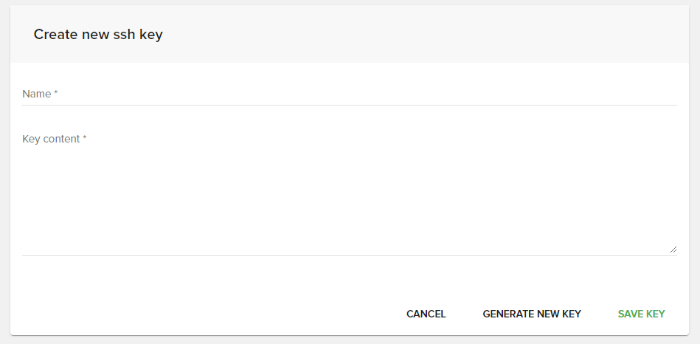Click the required asterisk next to Key content
Viewport: 700px width, 344px height.
click(x=85, y=138)
